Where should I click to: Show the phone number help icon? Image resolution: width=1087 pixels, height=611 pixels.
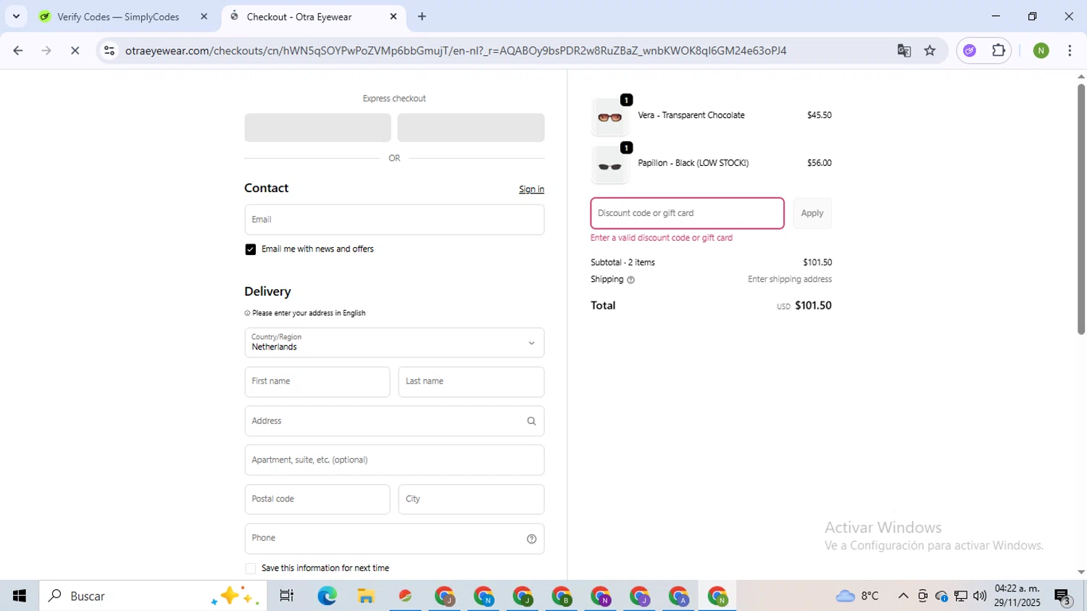click(x=531, y=539)
